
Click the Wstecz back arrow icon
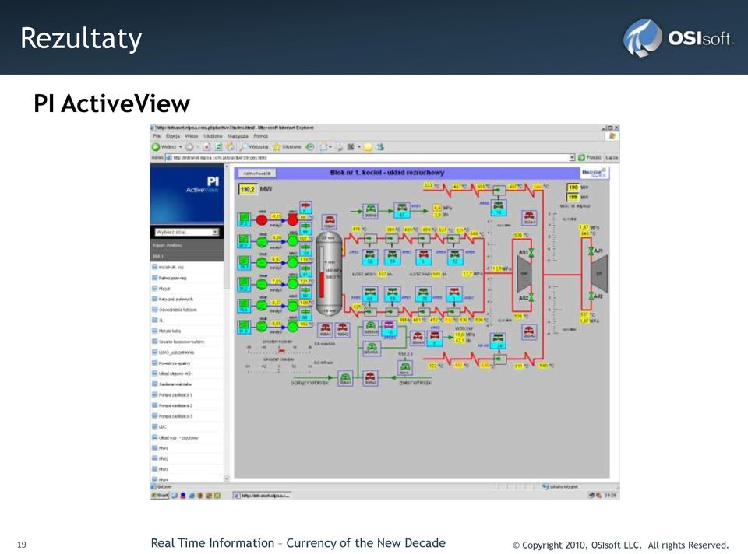(156, 147)
